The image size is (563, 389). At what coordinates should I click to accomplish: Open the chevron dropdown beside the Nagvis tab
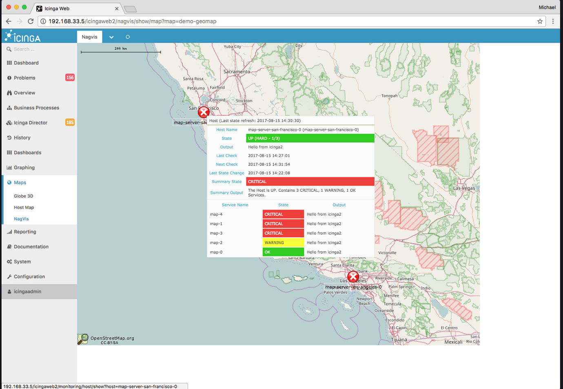(111, 37)
